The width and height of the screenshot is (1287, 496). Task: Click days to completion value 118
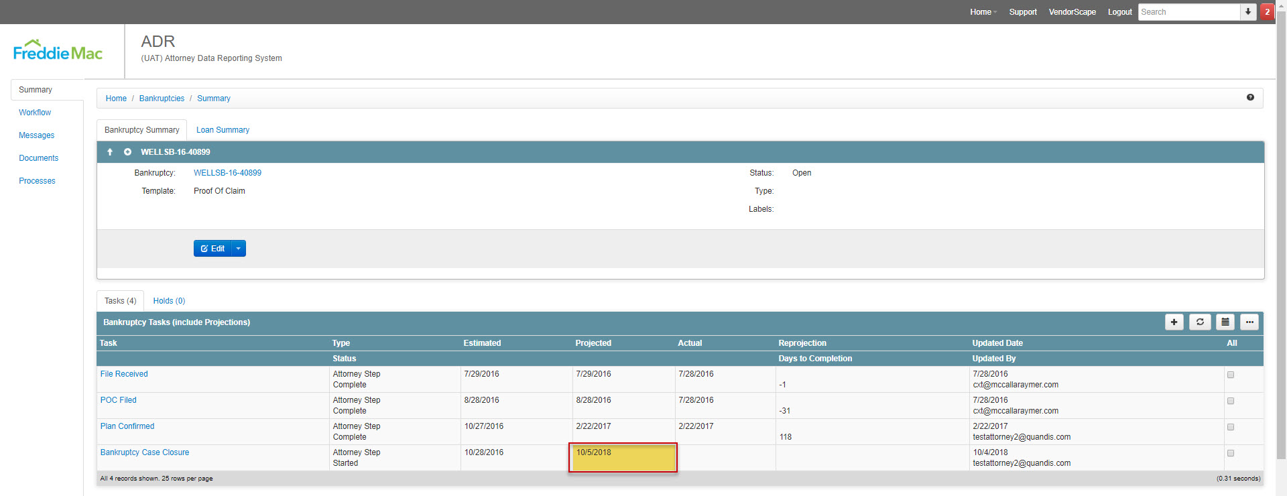click(x=786, y=437)
